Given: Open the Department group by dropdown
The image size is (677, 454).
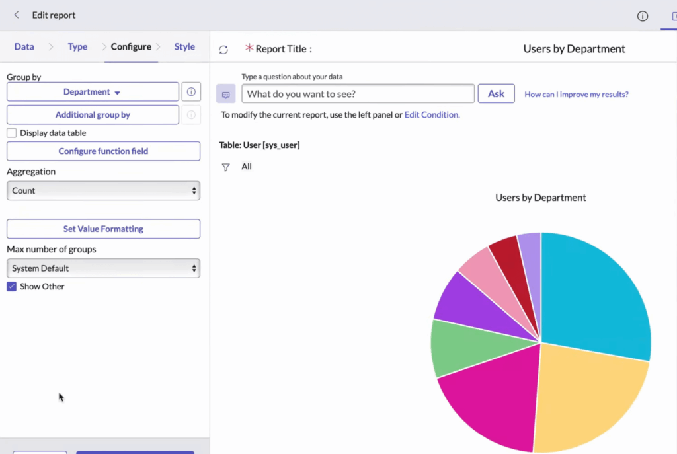Looking at the screenshot, I should click(93, 92).
